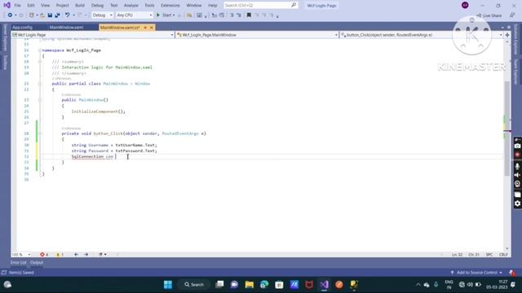The image size is (522, 293).
Task: Collapse the MainWindow class block
Action: pyautogui.click(x=40, y=83)
